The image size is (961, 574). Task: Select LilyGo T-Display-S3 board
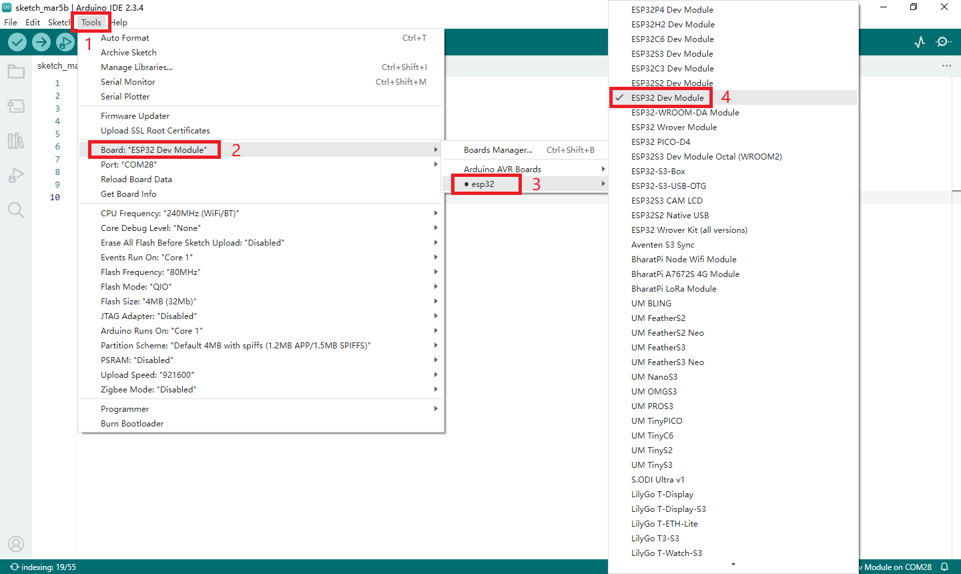(733, 509)
